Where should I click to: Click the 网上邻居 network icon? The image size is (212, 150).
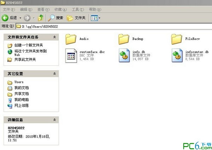coord(10,106)
